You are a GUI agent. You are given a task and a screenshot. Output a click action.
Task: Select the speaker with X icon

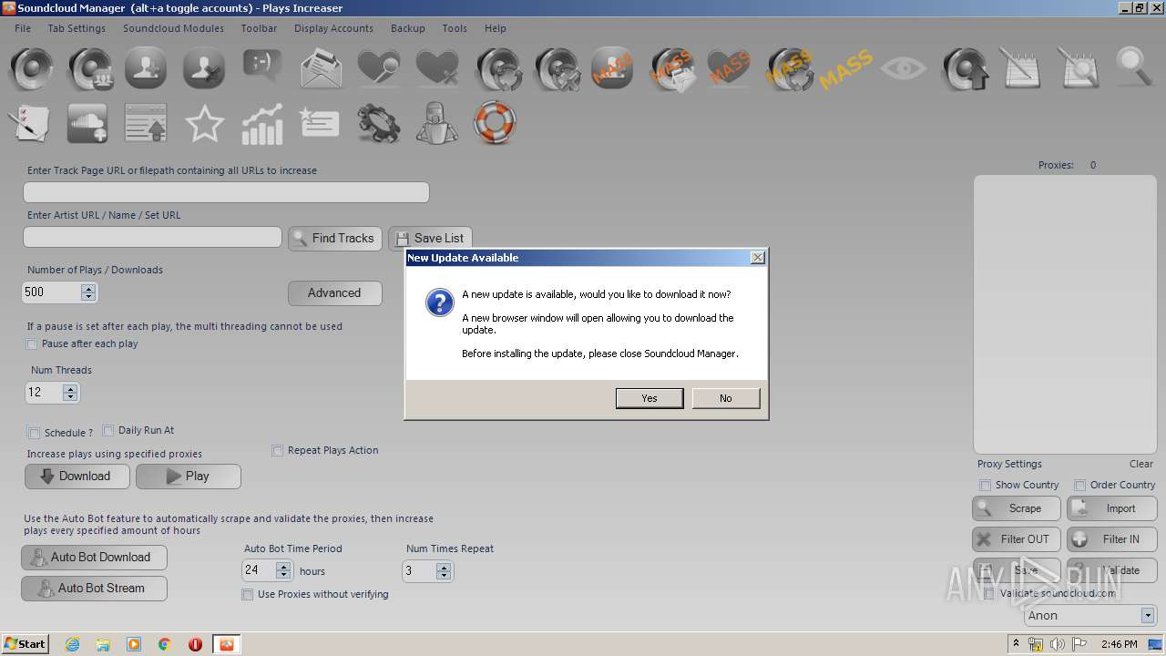coord(557,68)
